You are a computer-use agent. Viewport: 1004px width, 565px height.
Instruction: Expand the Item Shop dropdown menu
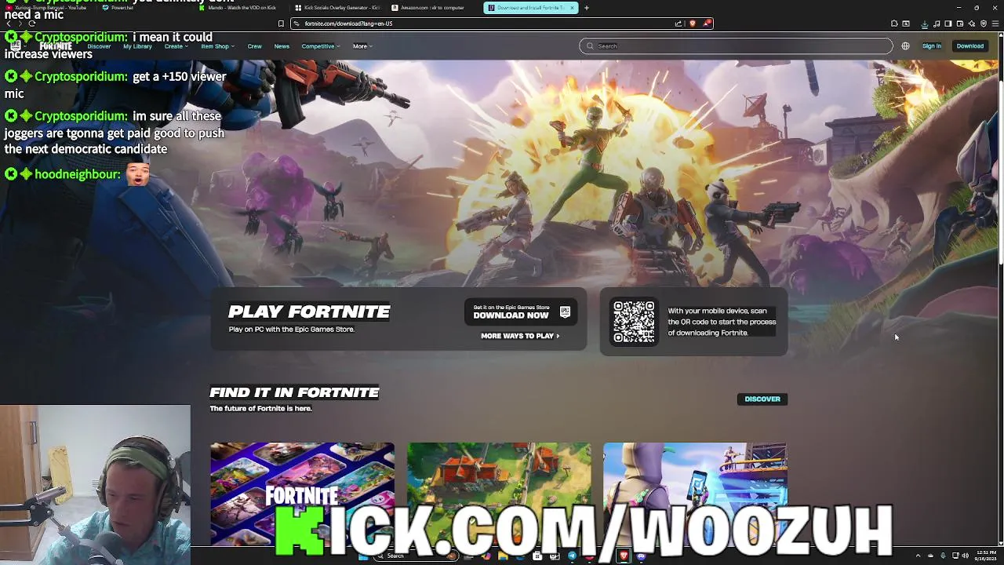coord(217,46)
